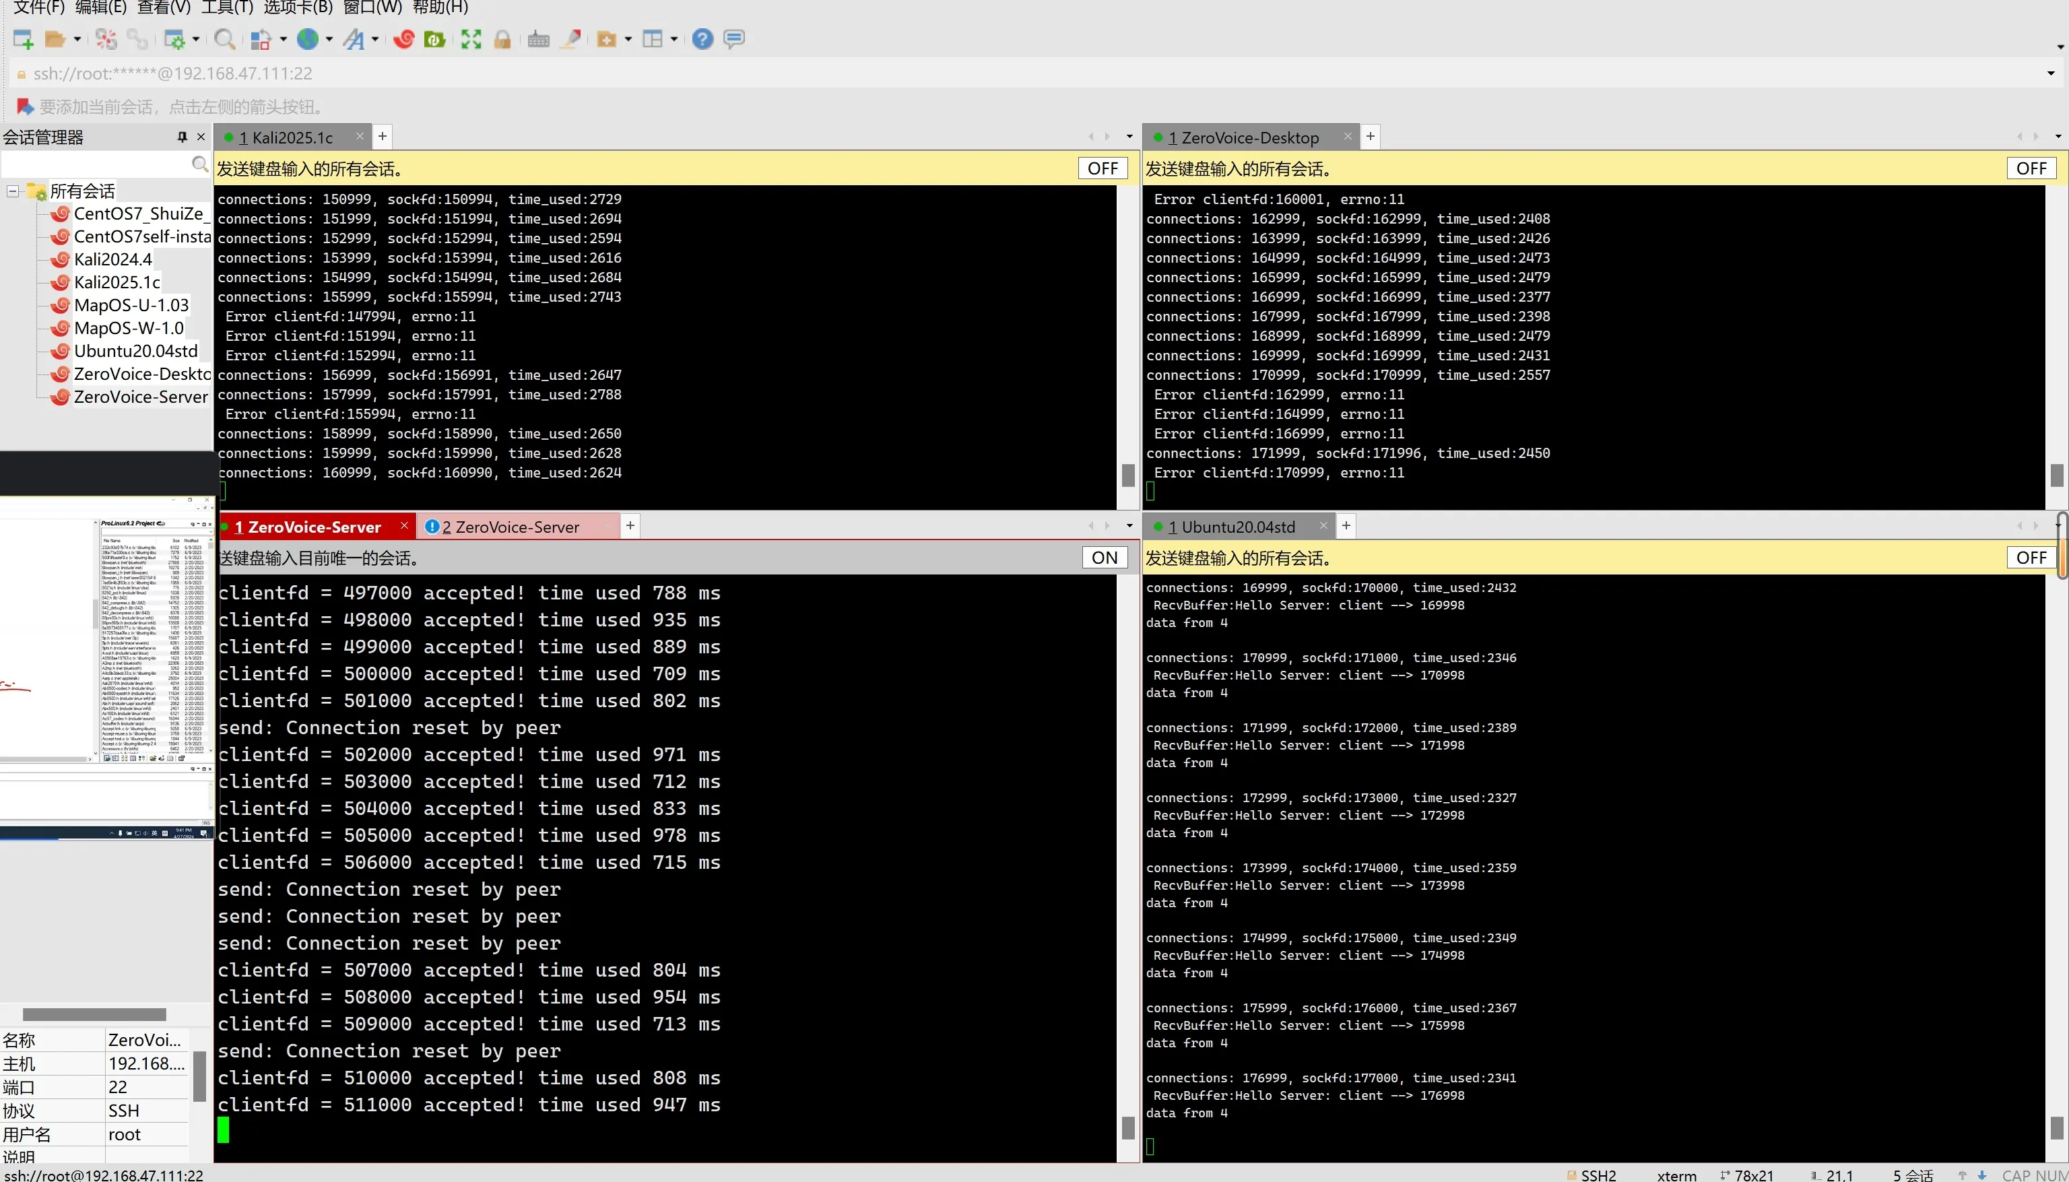2069x1182 pixels.
Task: Toggle OFF switch in Ubuntu20.04std pane
Action: tap(2031, 558)
